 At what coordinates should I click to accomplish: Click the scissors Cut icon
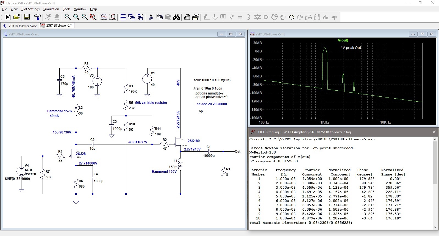151,17
